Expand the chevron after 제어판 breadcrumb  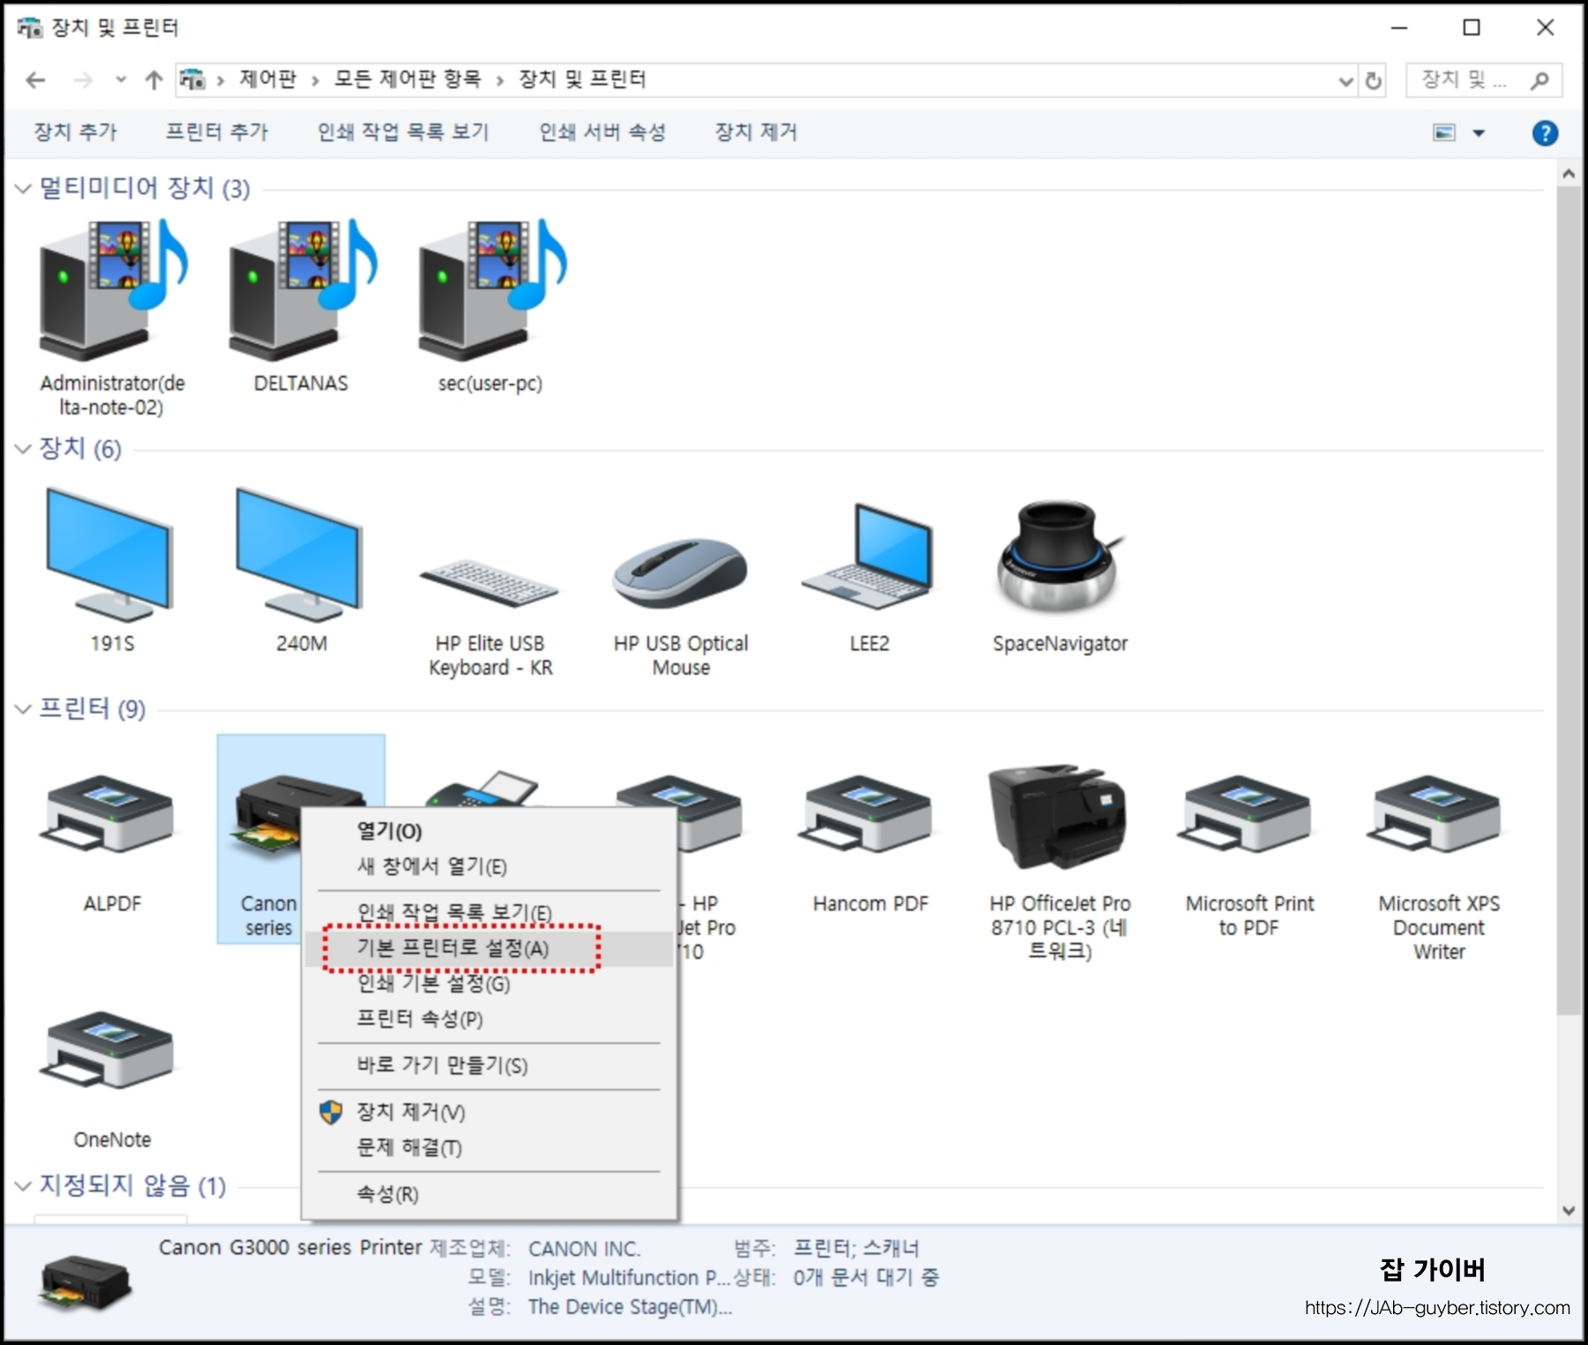315,81
